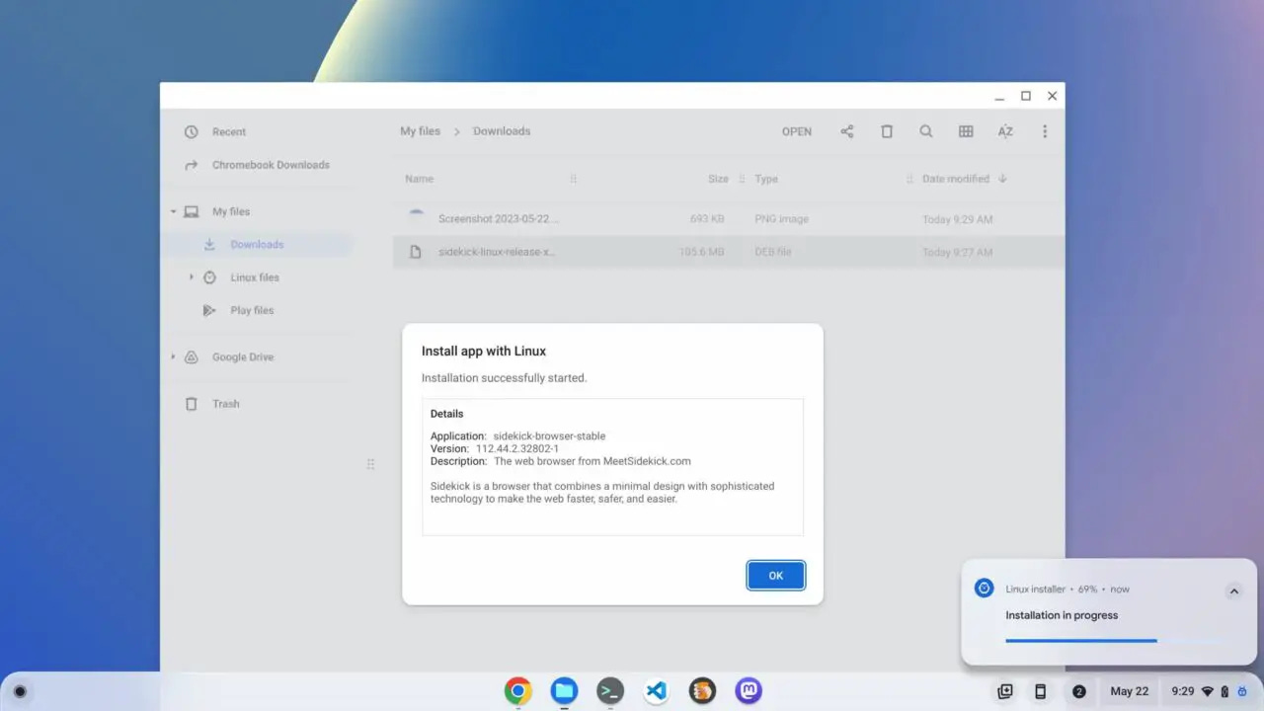1264x711 pixels.
Task: Sort by Name column header
Action: [x=419, y=179]
